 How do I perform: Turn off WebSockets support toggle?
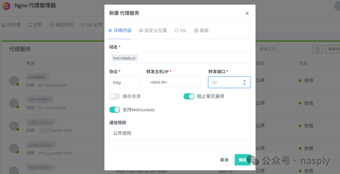(x=115, y=110)
